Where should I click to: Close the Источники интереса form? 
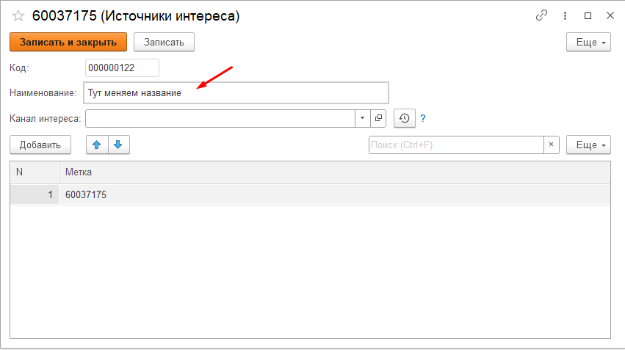pyautogui.click(x=610, y=15)
